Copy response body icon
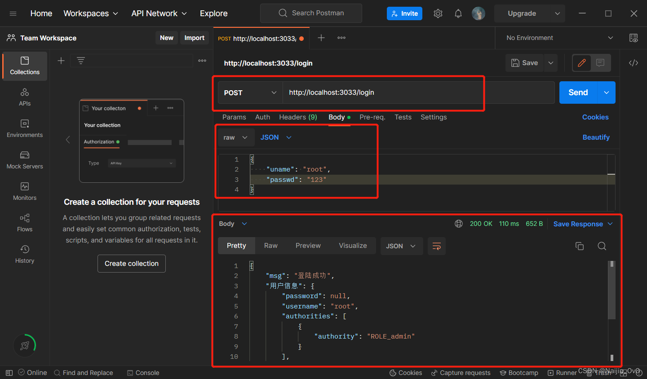647x379 pixels. [580, 246]
